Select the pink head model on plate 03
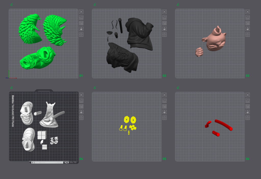Viewport: 261px width, 179px height. pos(214,39)
